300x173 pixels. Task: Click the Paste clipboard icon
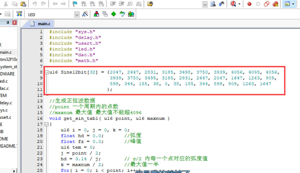point(23,4)
